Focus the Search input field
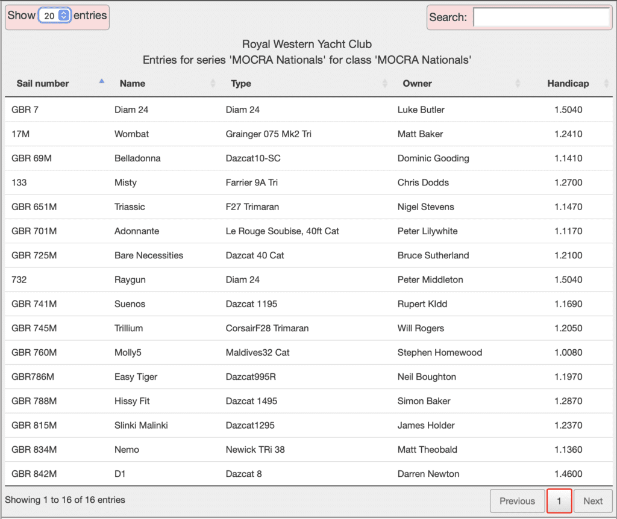Screen dimensions: 617x519 click(x=542, y=17)
